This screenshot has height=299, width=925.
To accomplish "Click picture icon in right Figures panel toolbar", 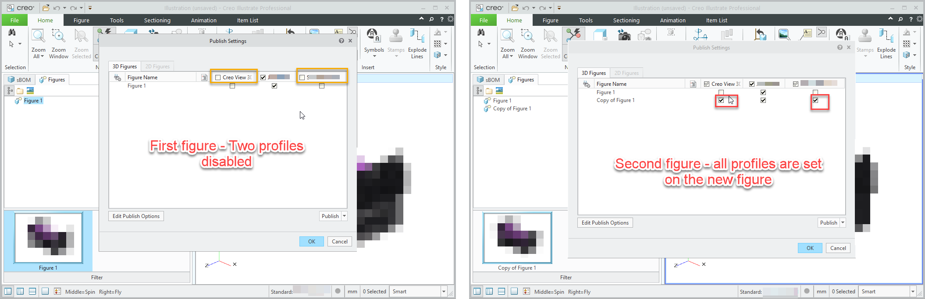I will pyautogui.click(x=499, y=91).
